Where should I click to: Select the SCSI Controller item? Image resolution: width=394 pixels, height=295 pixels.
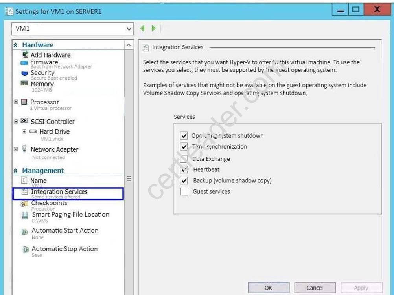coord(53,122)
